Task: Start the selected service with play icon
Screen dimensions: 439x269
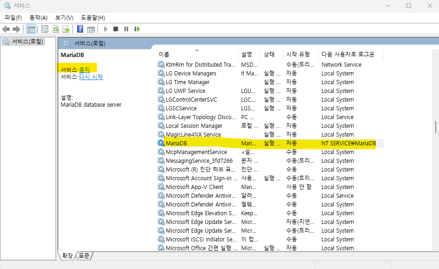Action: [106, 29]
